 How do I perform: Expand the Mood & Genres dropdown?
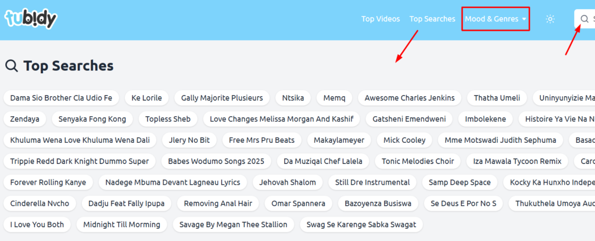point(496,19)
